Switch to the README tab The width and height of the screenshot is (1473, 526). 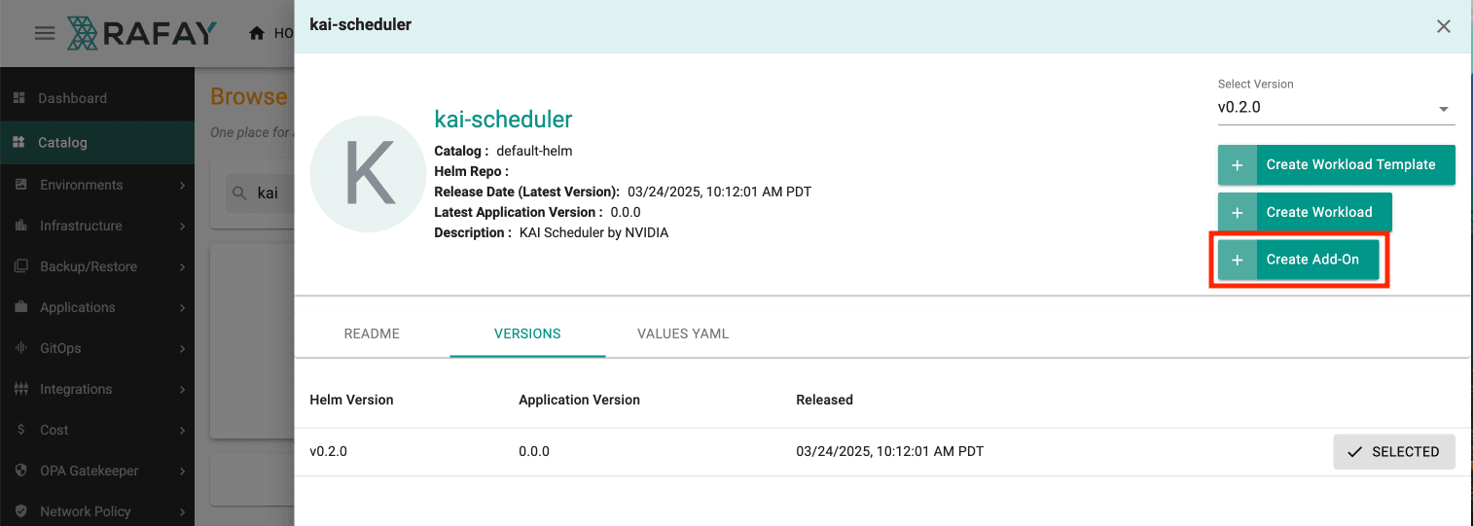coord(372,333)
